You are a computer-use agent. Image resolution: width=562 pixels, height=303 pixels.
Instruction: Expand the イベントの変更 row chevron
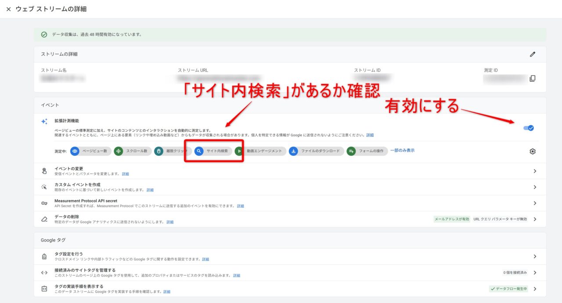(534, 171)
